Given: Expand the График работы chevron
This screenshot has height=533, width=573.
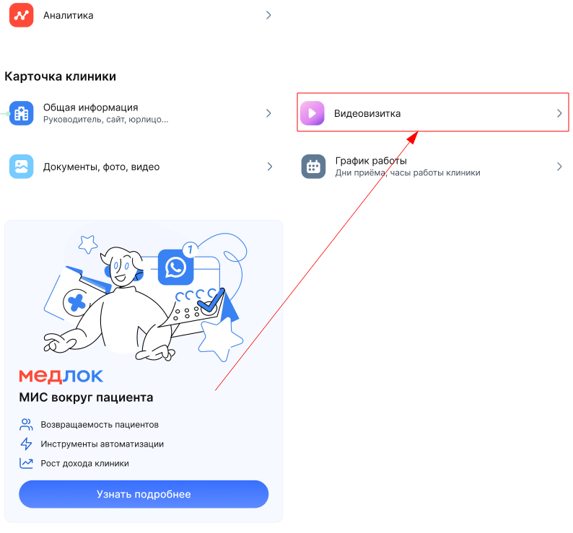Looking at the screenshot, I should point(559,167).
